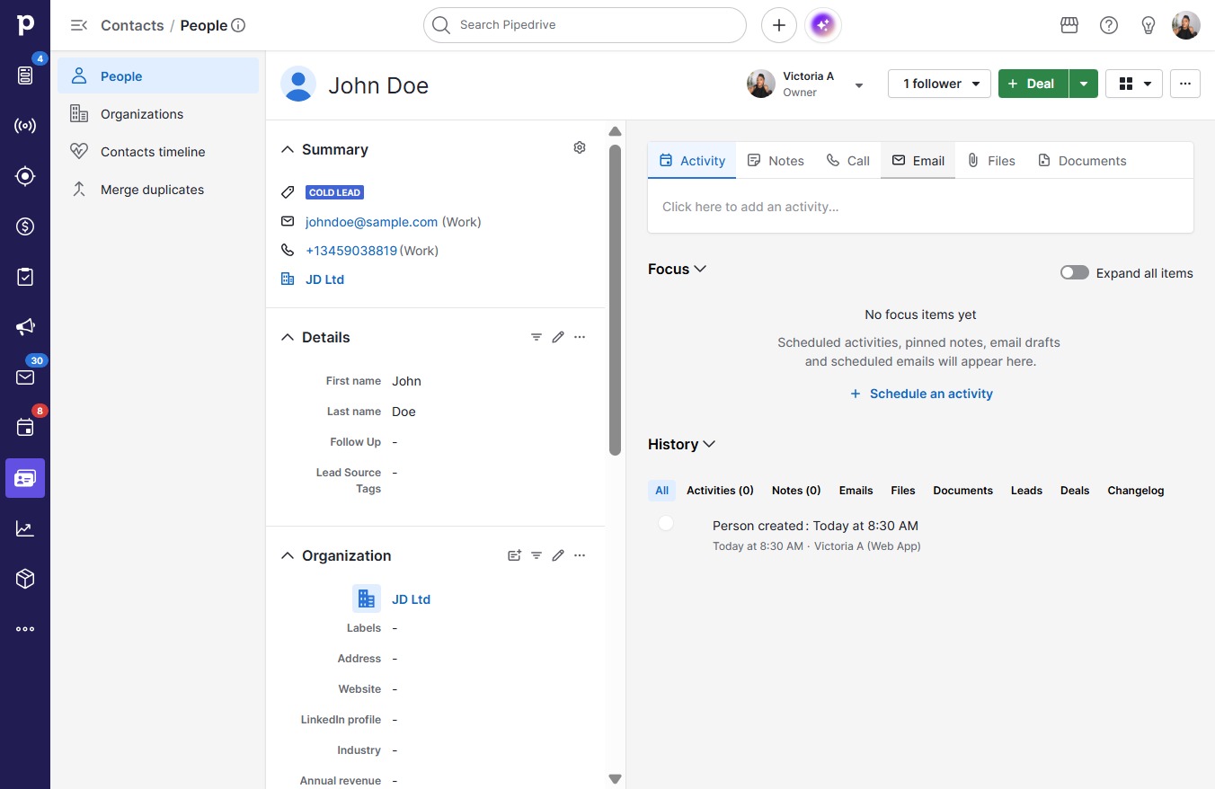Open Details section more options
Viewport: 1215px width, 789px height.
click(x=580, y=337)
